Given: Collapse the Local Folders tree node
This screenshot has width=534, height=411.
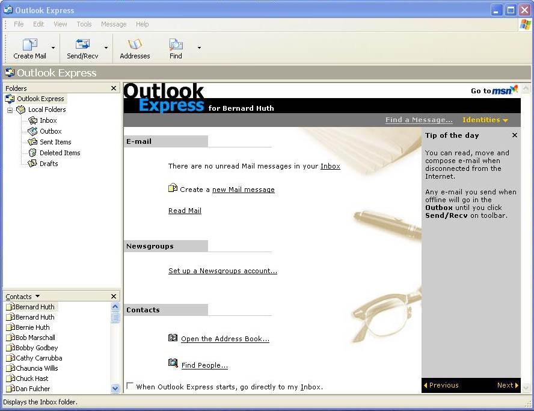Looking at the screenshot, I should pyautogui.click(x=10, y=110).
